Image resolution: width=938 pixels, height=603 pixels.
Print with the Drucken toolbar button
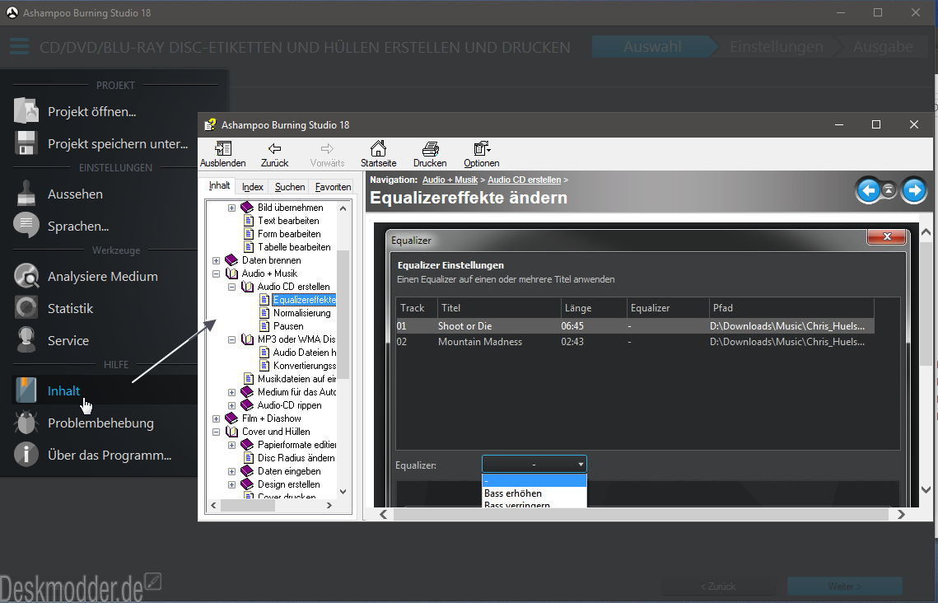click(430, 154)
